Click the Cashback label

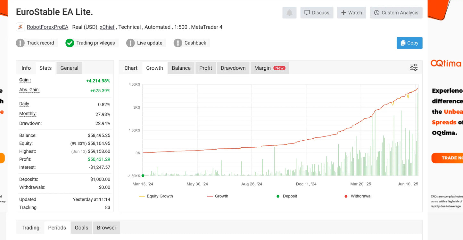[195, 43]
